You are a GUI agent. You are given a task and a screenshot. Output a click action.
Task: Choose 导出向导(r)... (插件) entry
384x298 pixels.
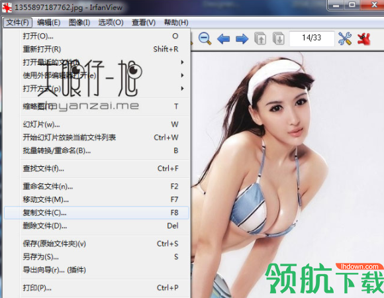[97, 270]
